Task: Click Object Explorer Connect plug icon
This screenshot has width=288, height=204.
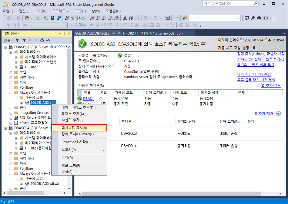Action: click(17, 40)
